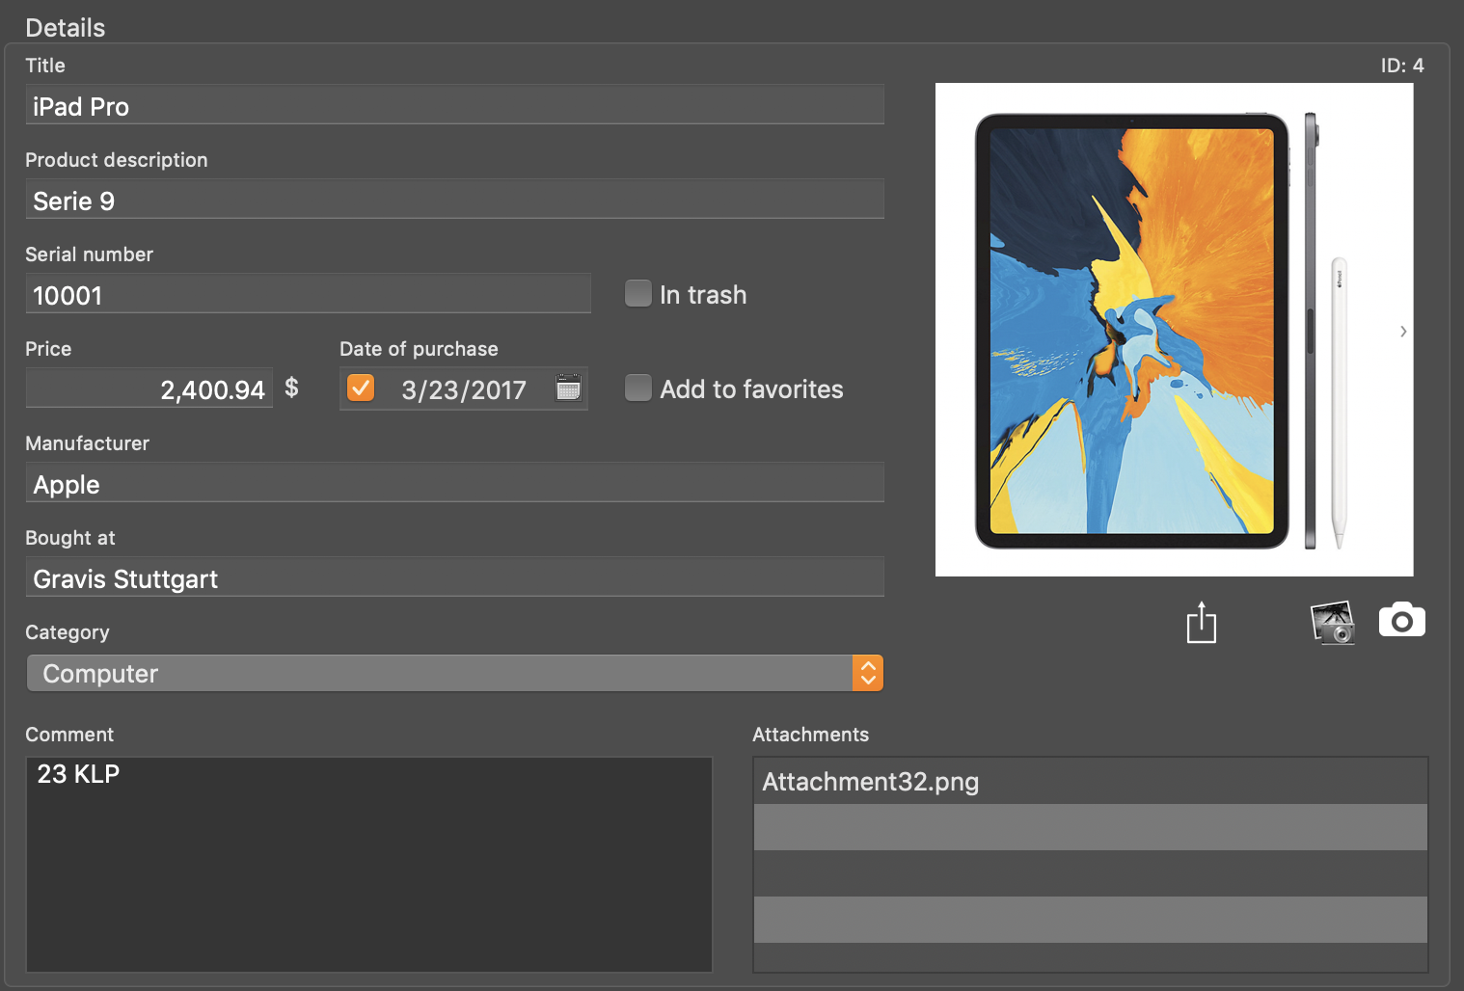Choose image from photo library icon

coord(1333,623)
